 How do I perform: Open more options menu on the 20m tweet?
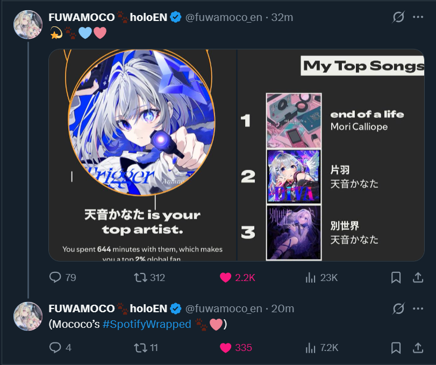[418, 308]
